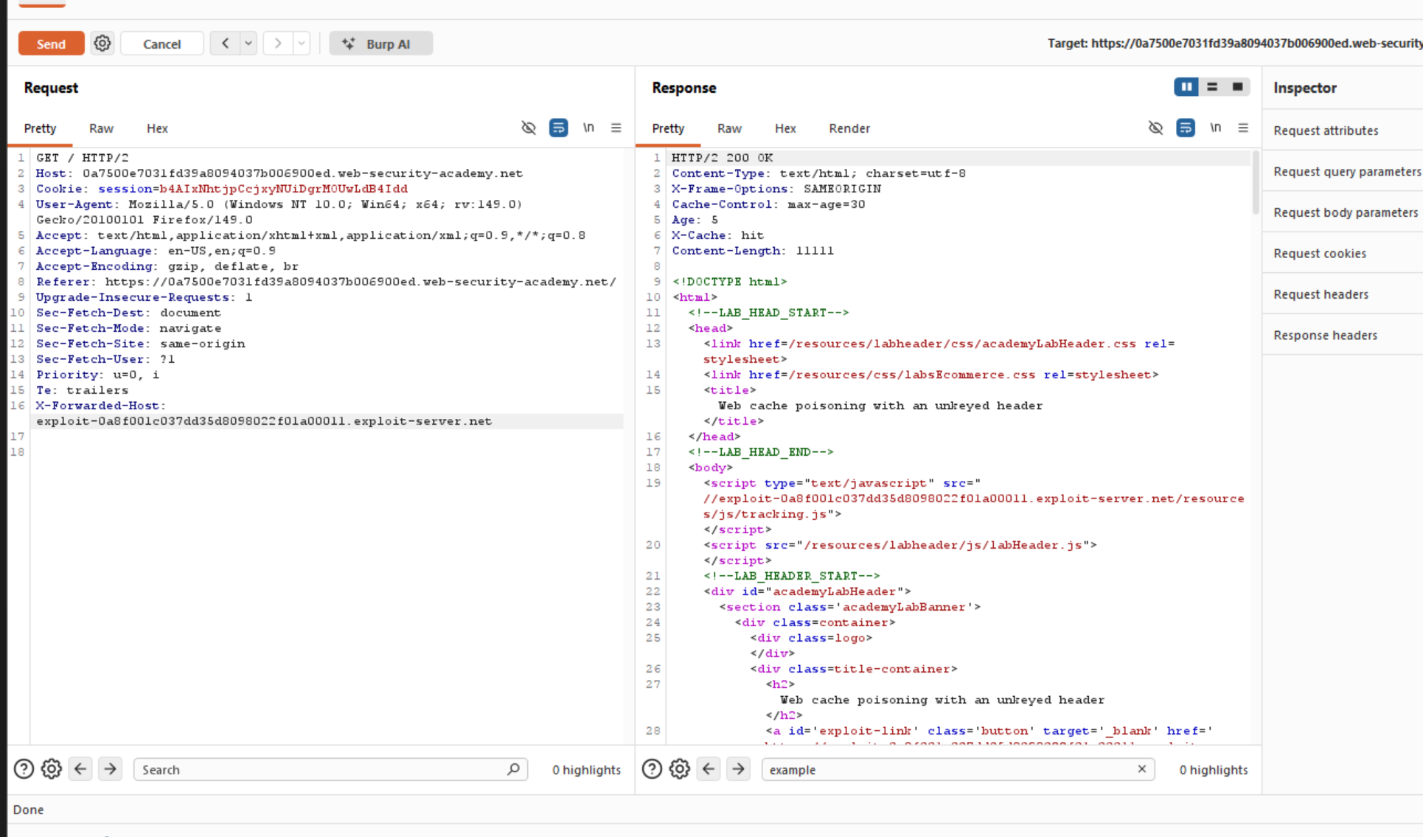Click the X-Cache: hit response header
The width and height of the screenshot is (1423, 837).
point(717,235)
